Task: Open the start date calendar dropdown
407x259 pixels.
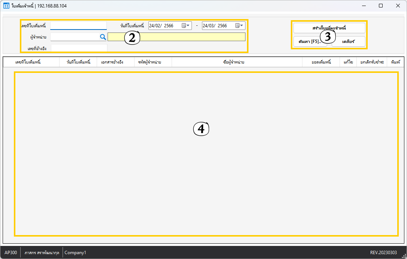Action: 186,26
